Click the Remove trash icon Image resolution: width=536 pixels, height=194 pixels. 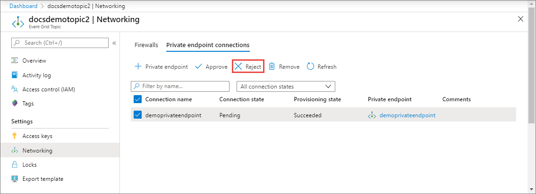(x=272, y=66)
